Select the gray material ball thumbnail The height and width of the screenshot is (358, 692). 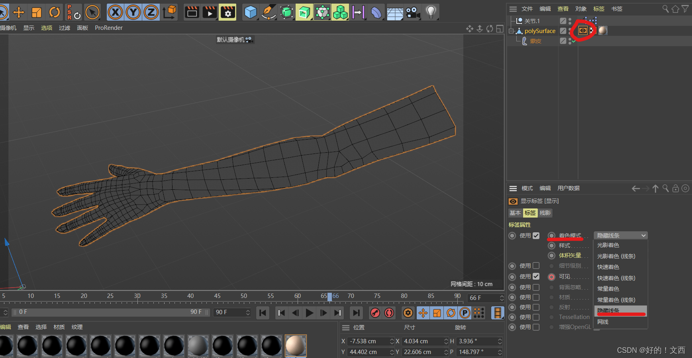(198, 345)
